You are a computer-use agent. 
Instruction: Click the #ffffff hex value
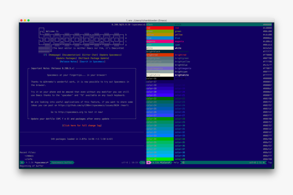click(x=267, y=75)
